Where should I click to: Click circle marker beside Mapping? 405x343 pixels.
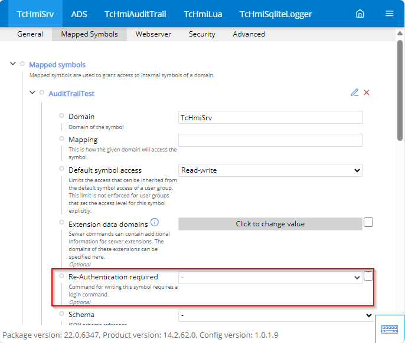tap(61, 138)
